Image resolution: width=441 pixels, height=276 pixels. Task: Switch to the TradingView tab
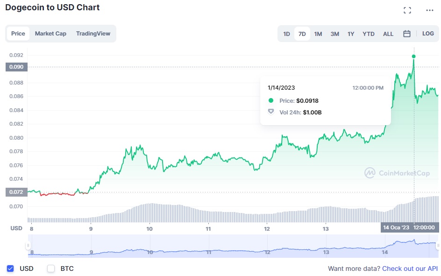tap(93, 34)
